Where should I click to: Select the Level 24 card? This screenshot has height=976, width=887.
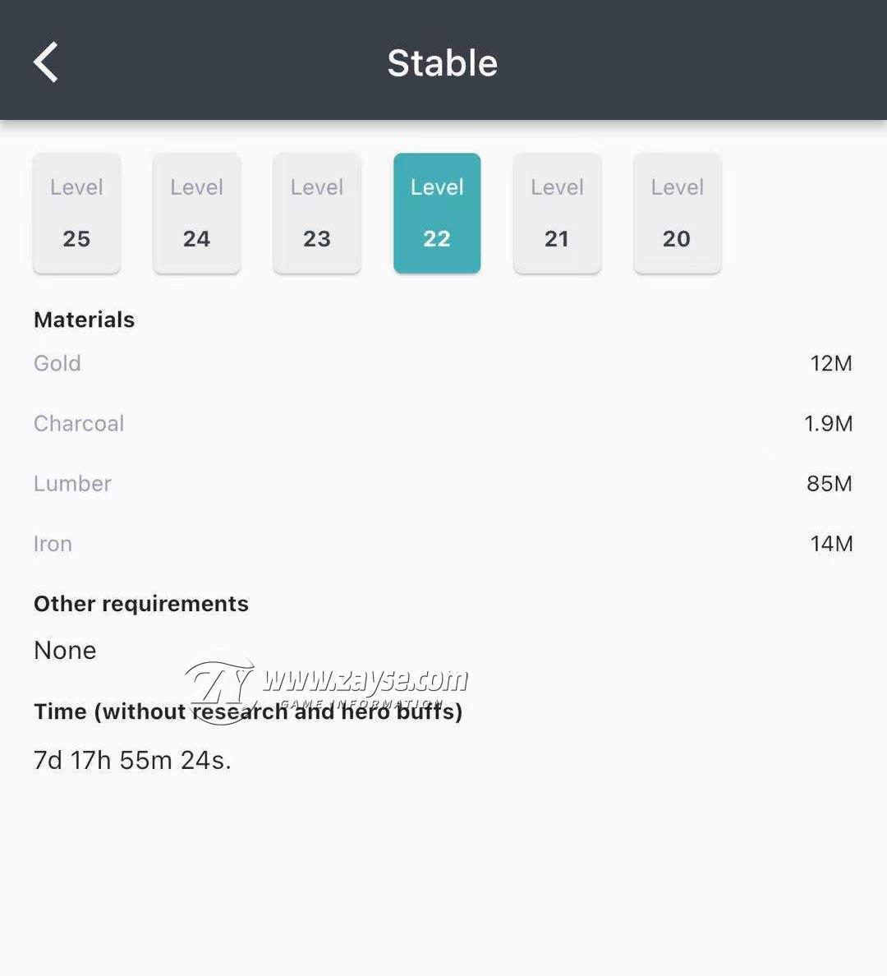pos(196,213)
